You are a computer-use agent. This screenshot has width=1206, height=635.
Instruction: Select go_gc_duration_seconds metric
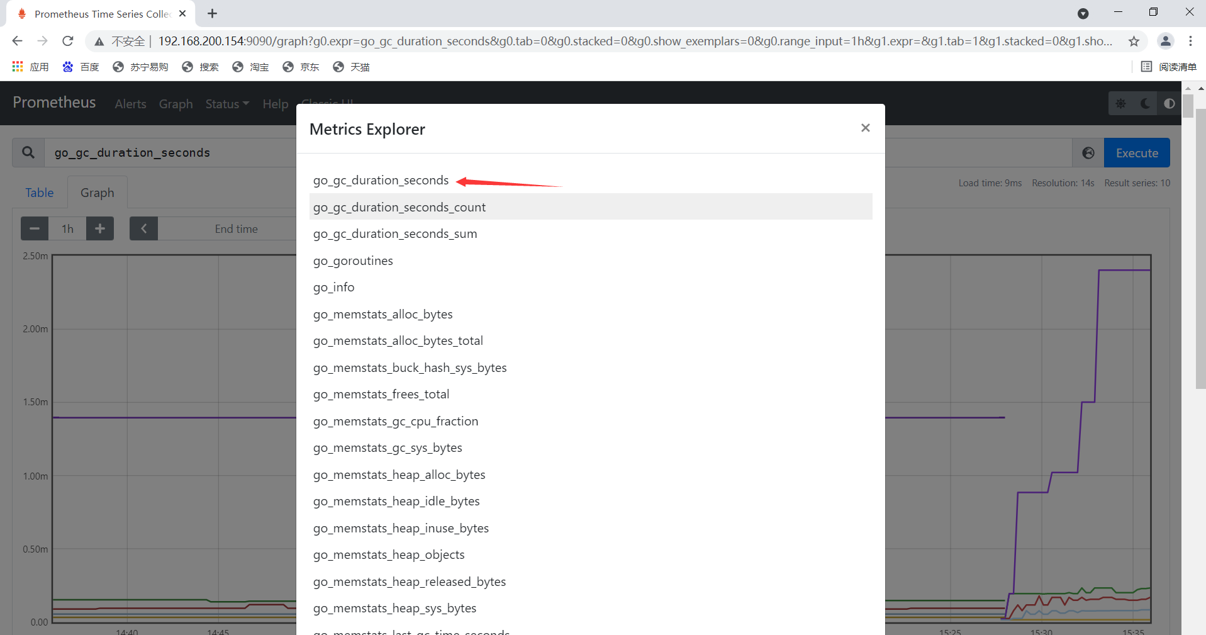coord(591,181)
